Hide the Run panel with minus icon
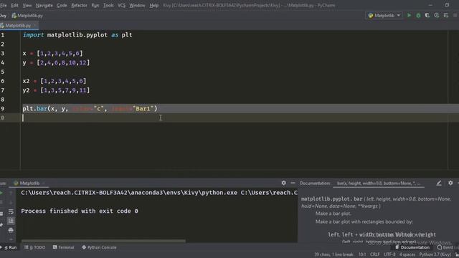The image size is (459, 258). (293, 183)
